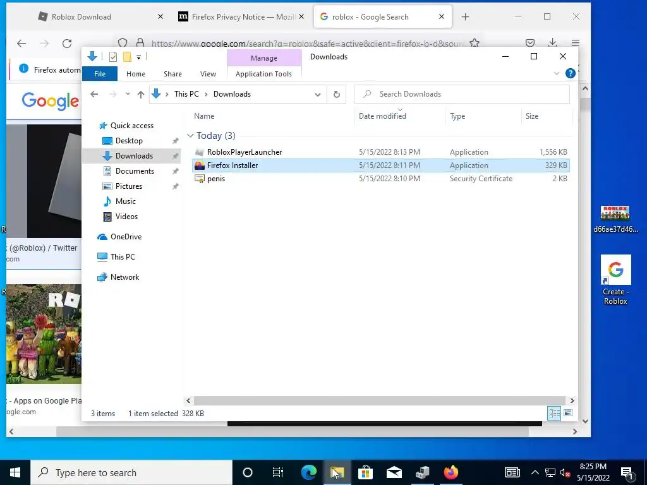Reload the page in Firefox
The image size is (647, 485).
coord(67,44)
